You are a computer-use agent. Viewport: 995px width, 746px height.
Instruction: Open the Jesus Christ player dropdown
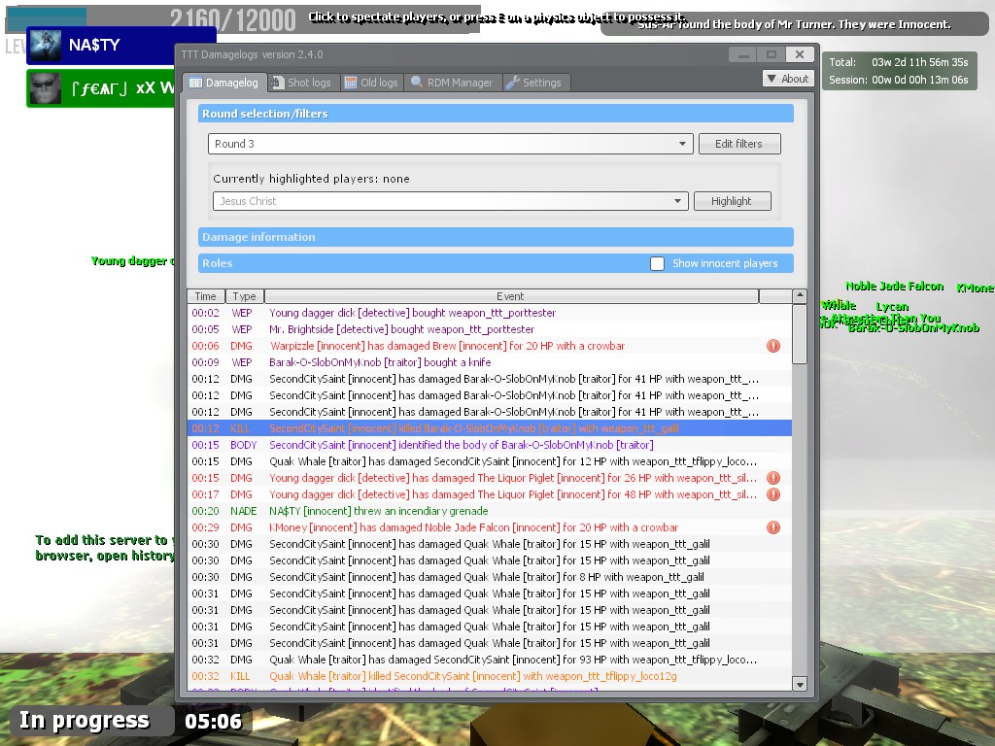click(451, 201)
